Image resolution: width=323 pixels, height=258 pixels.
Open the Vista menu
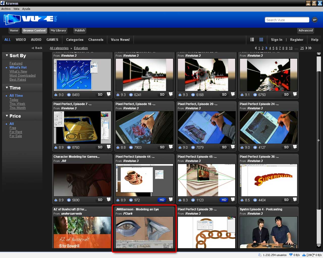[16, 9]
